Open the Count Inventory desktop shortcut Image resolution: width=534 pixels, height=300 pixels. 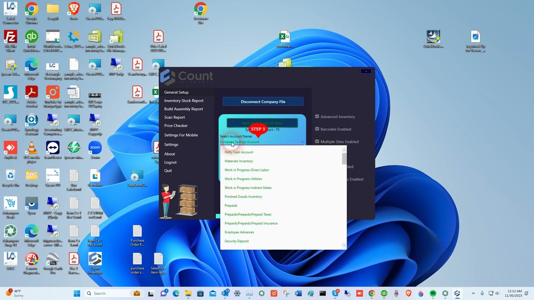95,264
